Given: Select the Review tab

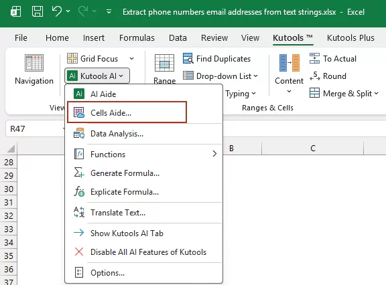Looking at the screenshot, I should tap(214, 38).
